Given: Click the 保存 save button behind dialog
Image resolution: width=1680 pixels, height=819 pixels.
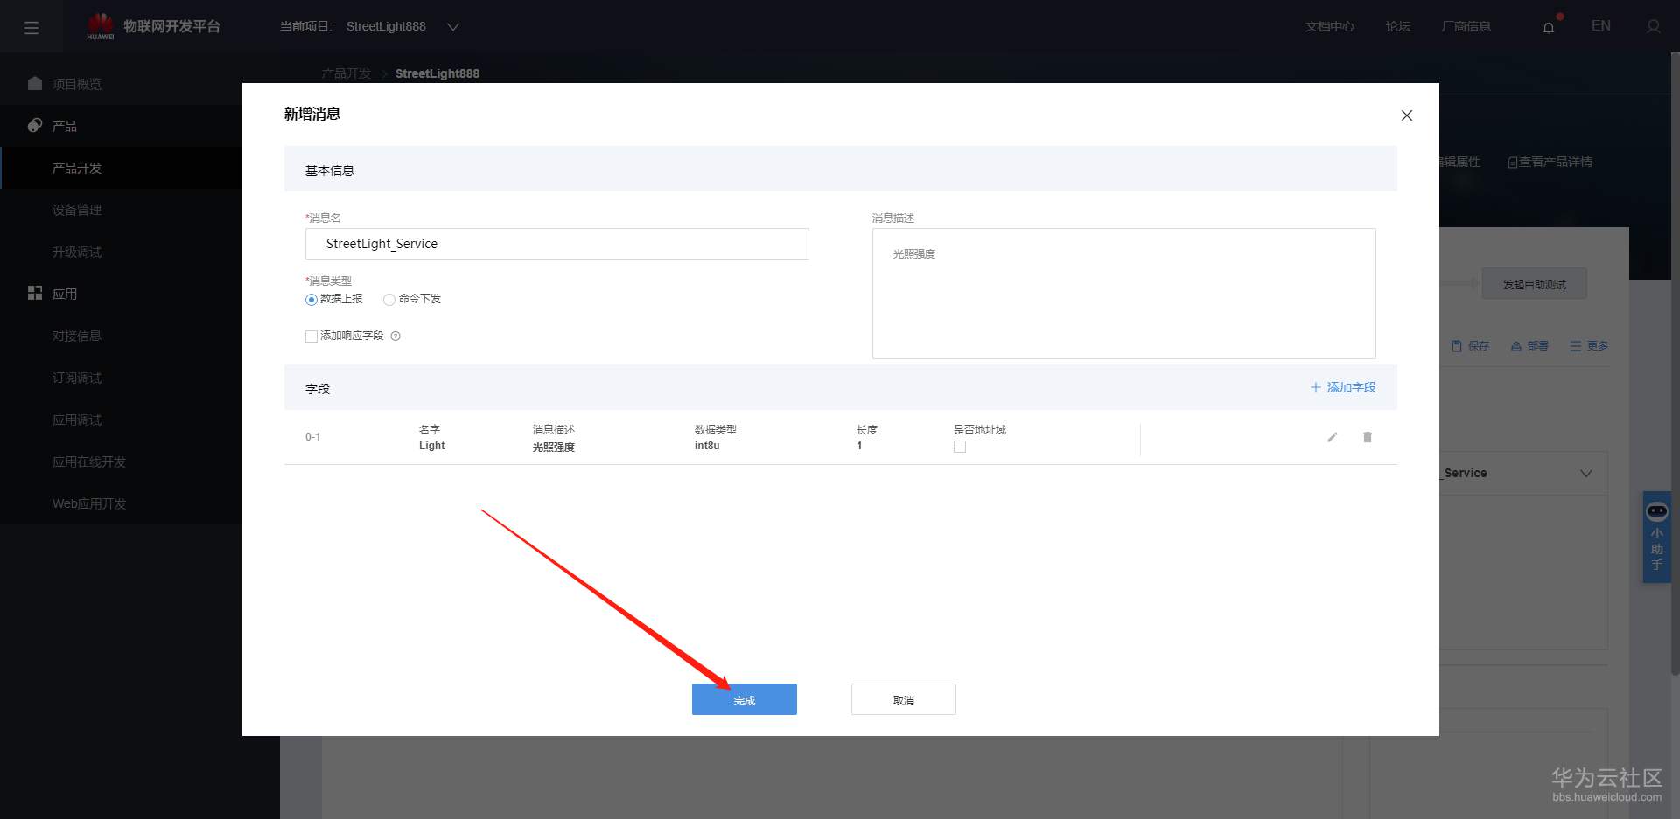Looking at the screenshot, I should [1470, 346].
